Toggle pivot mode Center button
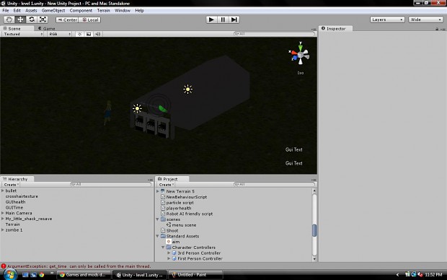The height and width of the screenshot is (280, 447). click(x=67, y=20)
